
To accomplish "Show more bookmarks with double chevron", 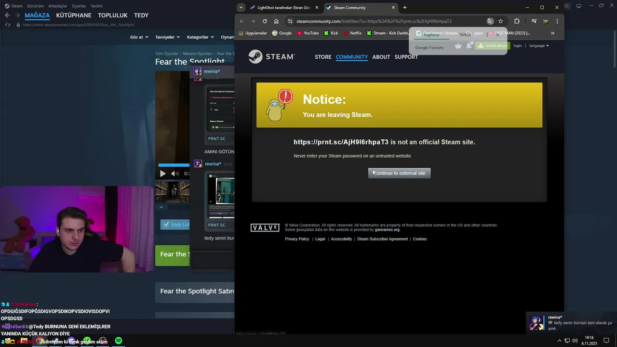I will pyautogui.click(x=552, y=33).
